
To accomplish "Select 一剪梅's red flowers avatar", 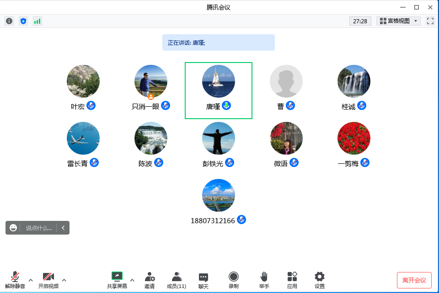I will (354, 138).
